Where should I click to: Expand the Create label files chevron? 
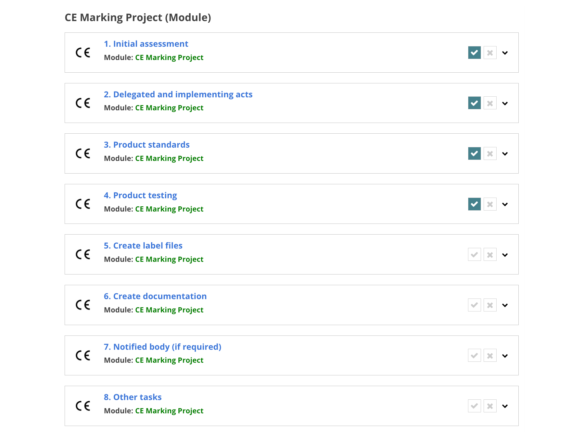tap(505, 255)
